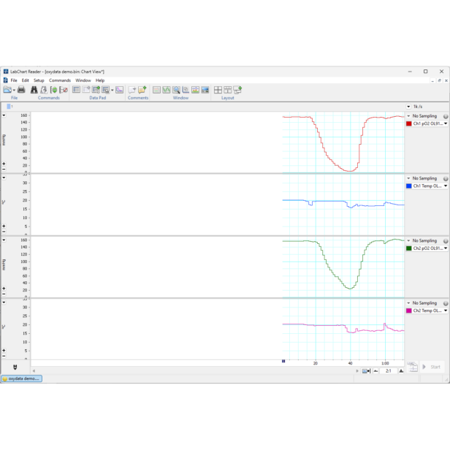Viewport: 450px width, 450px height.
Task: Open the Setup menu
Action: tap(39, 80)
